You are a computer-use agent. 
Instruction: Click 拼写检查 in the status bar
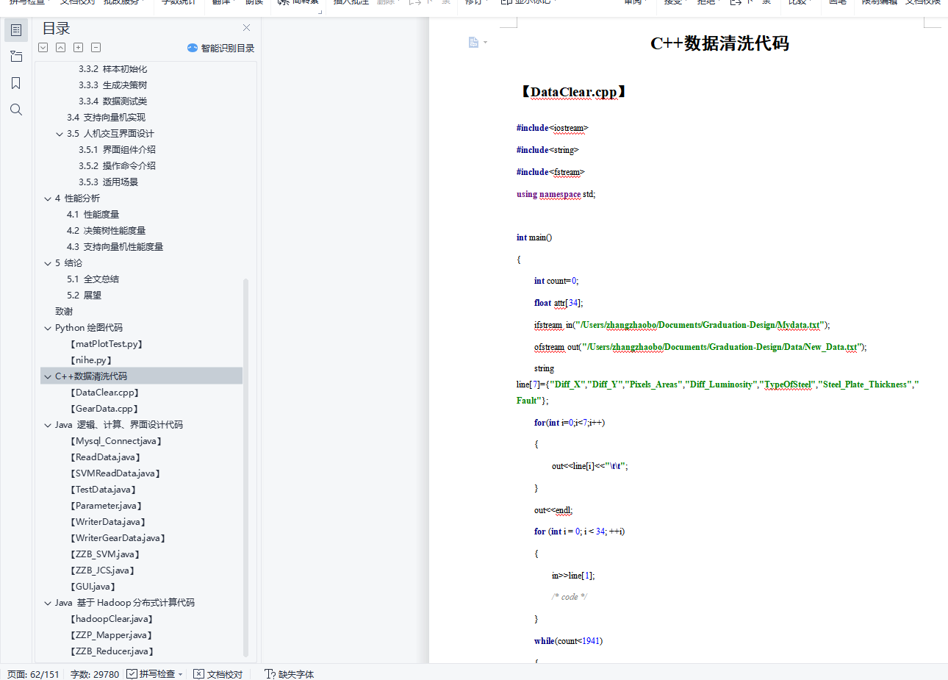[151, 674]
